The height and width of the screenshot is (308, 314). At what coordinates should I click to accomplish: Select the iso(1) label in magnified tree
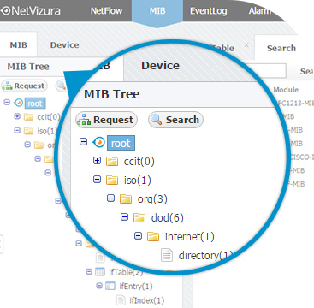[138, 181]
